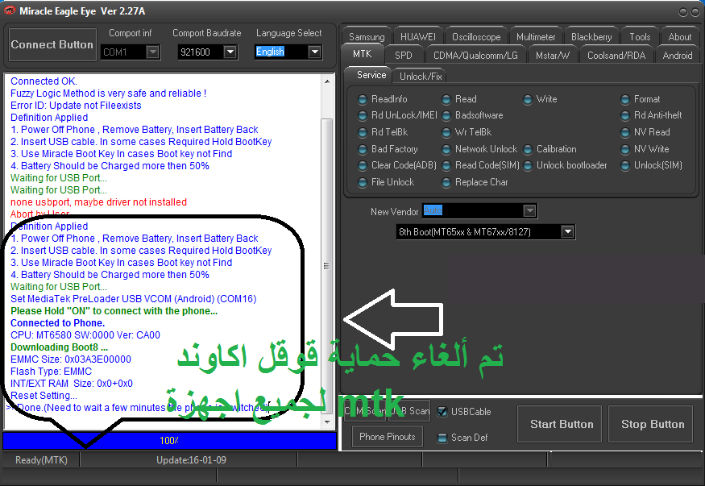This screenshot has width=705, height=486.
Task: Switch to the SPD tab
Action: coord(404,56)
